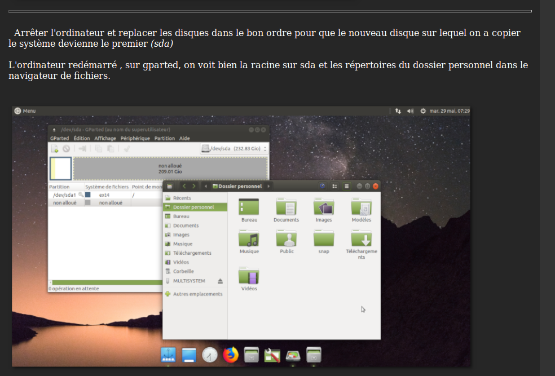Open the Périphérique menu
This screenshot has width=555, height=376.
tap(135, 138)
